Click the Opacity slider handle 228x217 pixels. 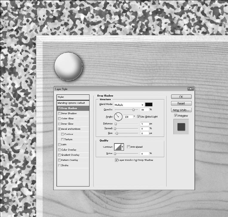(133, 110)
